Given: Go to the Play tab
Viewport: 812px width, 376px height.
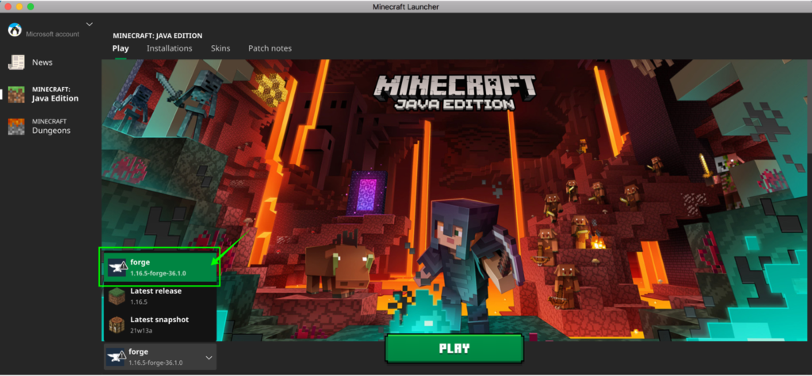Looking at the screenshot, I should pyautogui.click(x=121, y=48).
